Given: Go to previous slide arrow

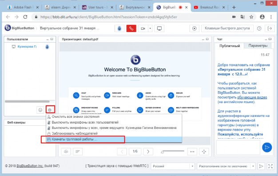Looking at the screenshot, I should point(122,152).
